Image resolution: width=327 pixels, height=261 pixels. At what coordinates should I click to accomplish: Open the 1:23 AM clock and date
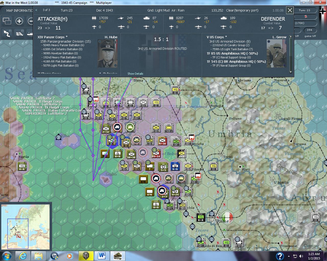(x=314, y=256)
